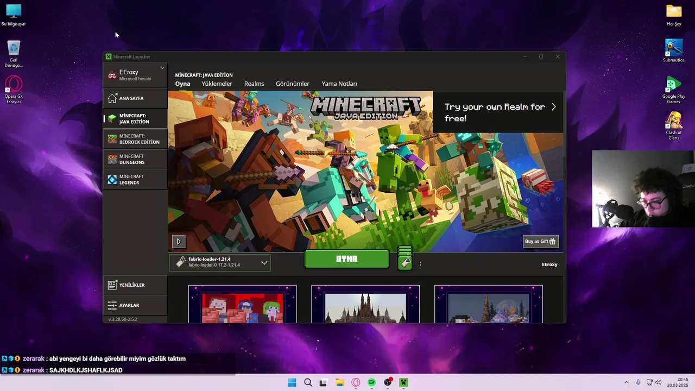Open the three-dot menu beside OYNA
695x391 pixels.
(420, 264)
